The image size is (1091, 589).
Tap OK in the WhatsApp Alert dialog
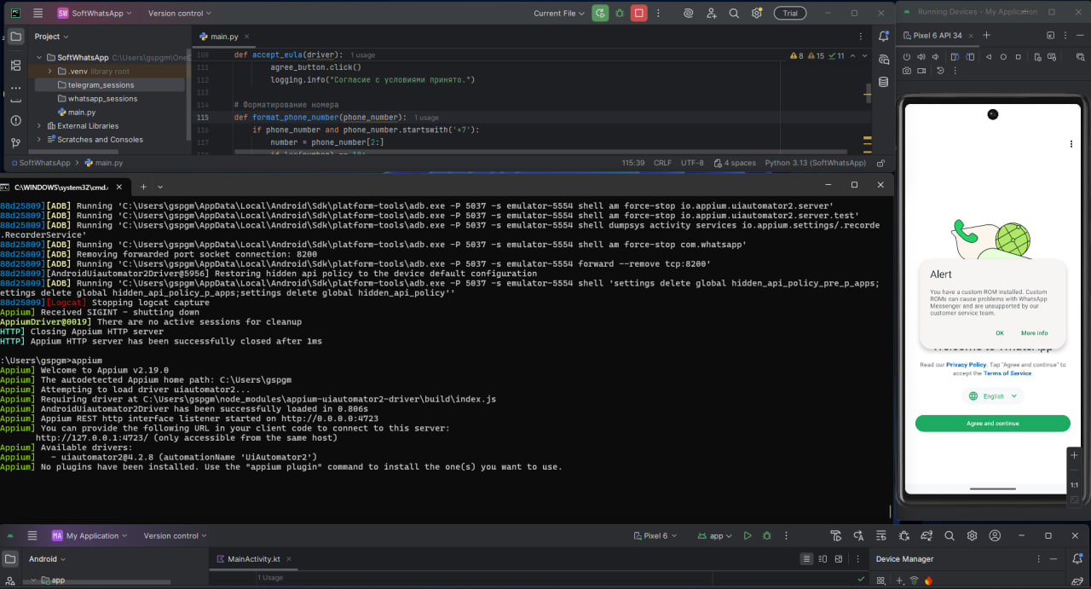click(x=1000, y=333)
